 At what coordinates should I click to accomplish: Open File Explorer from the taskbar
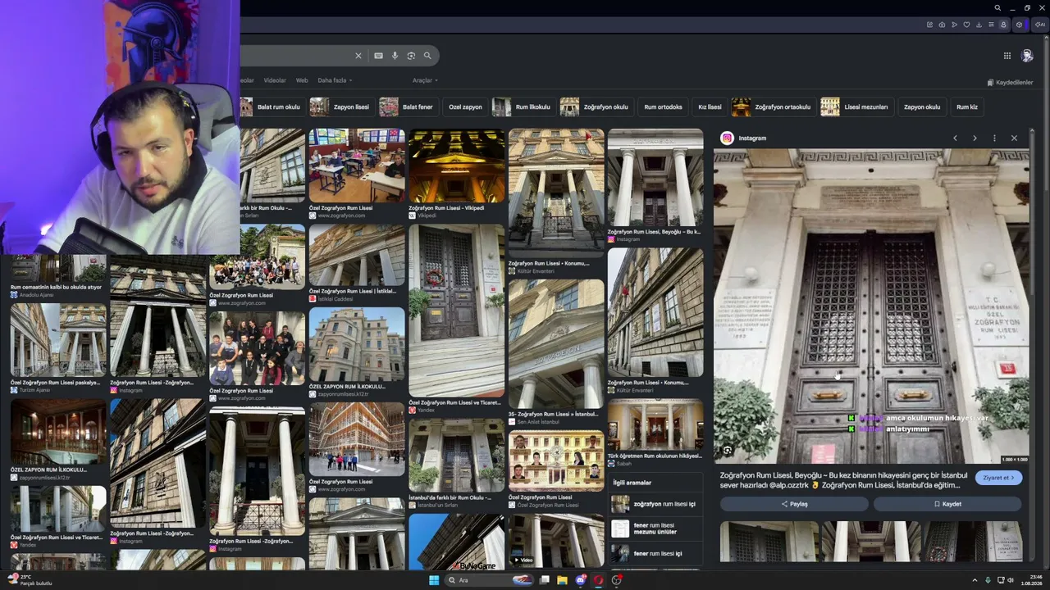click(563, 580)
